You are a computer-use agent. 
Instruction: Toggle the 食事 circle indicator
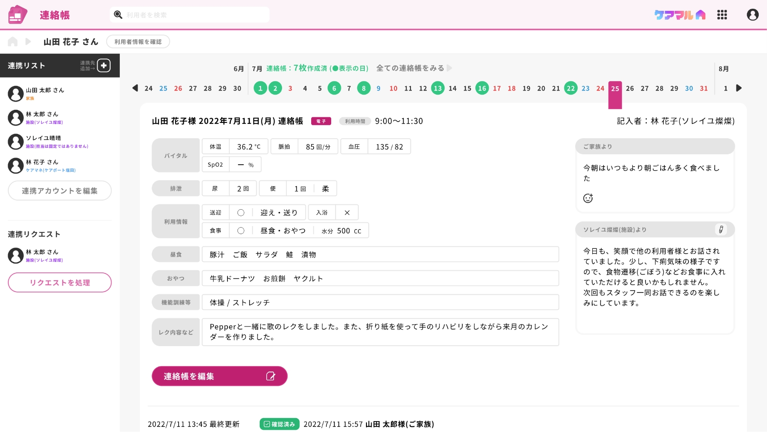click(241, 231)
